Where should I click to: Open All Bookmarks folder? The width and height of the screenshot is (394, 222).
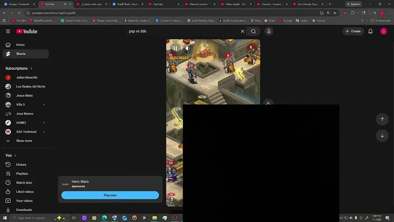click(381, 21)
